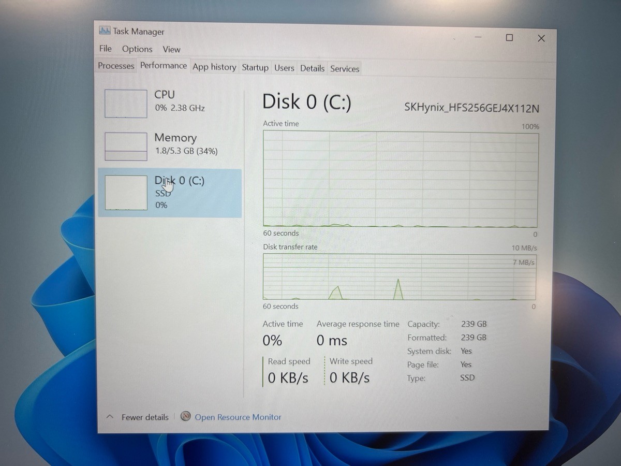Click the Type SSD value
The image size is (621, 466).
point(467,377)
